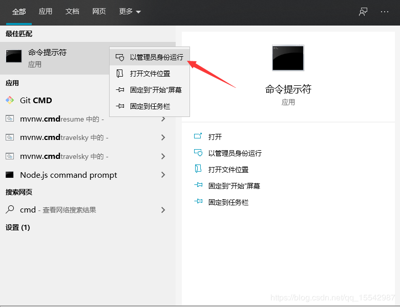
Task: Click the large 命令提示符 preview thumbnail
Action: tap(288, 58)
